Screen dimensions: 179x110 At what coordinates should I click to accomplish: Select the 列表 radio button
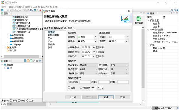point(2,100)
